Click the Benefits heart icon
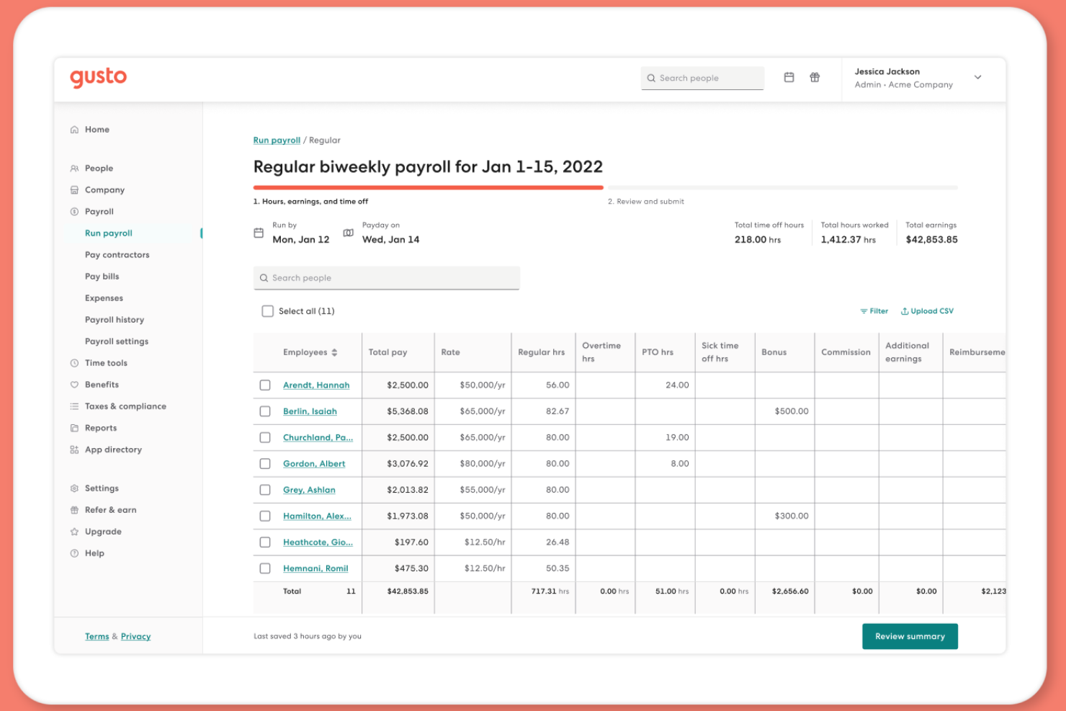This screenshot has height=711, width=1066. tap(75, 384)
